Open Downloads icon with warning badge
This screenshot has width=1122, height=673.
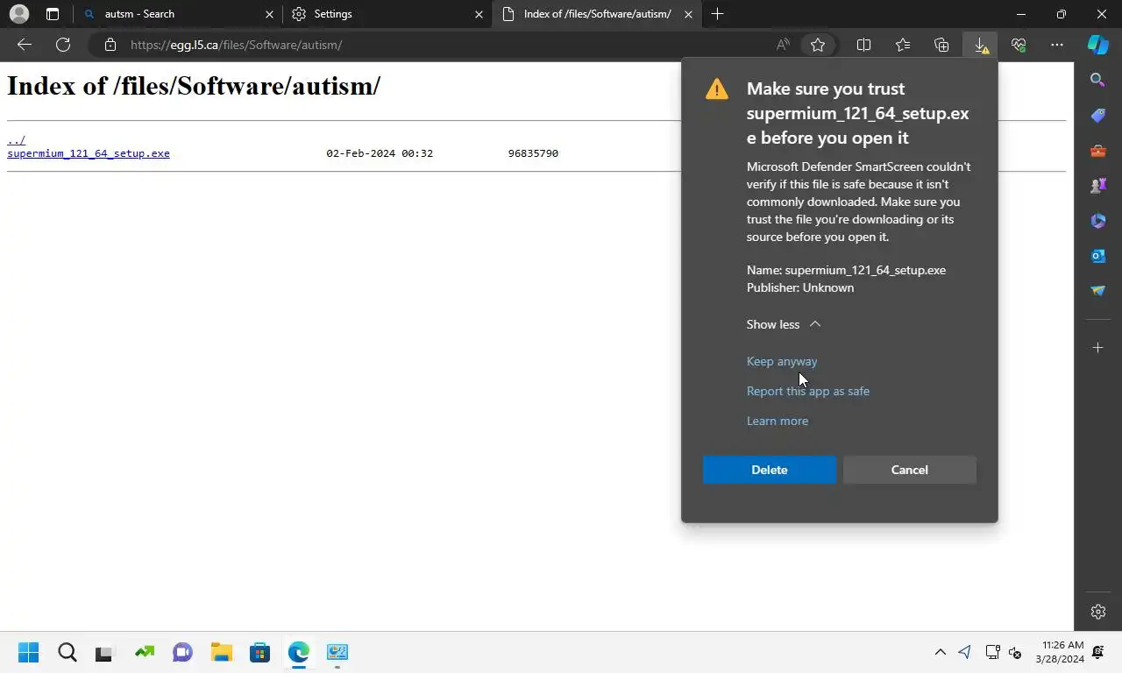pos(981,45)
